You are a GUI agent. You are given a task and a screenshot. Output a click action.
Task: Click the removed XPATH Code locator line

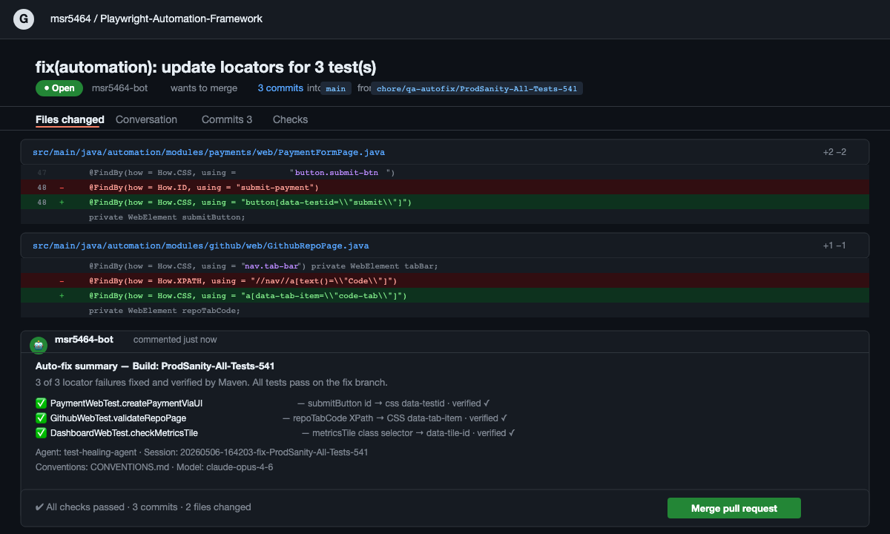(445, 280)
